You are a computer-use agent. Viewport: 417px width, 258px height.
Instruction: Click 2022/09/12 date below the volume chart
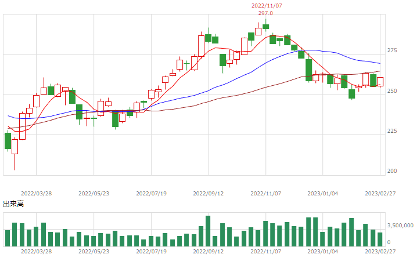208,252
